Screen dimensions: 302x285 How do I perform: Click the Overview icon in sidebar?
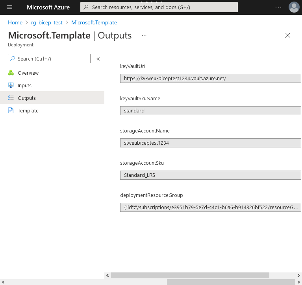coord(11,73)
